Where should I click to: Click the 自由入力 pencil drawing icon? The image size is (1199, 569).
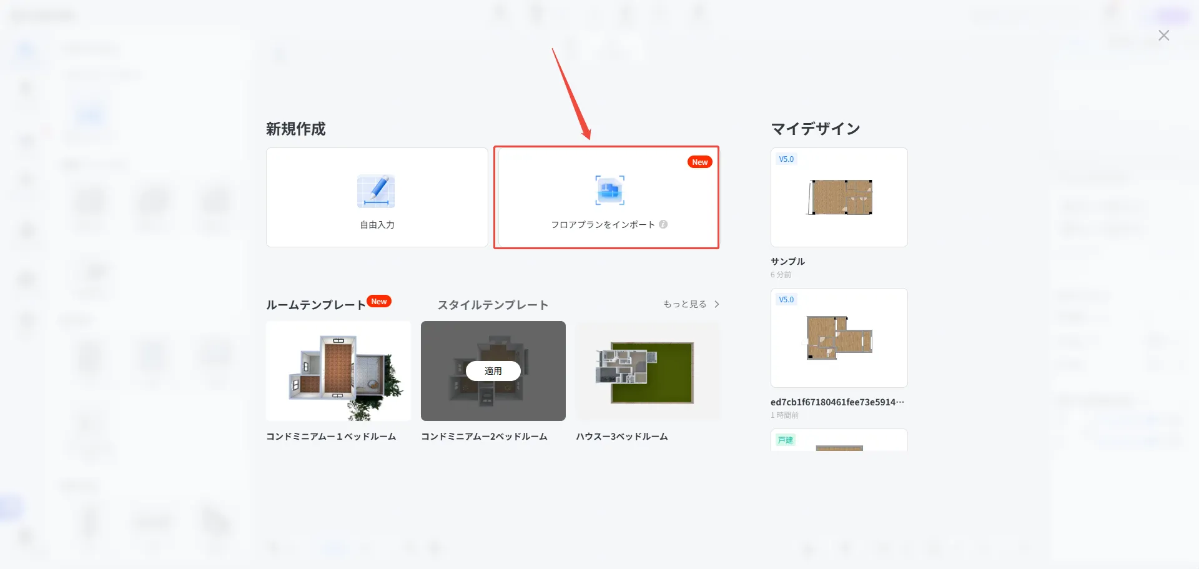pyautogui.click(x=376, y=191)
